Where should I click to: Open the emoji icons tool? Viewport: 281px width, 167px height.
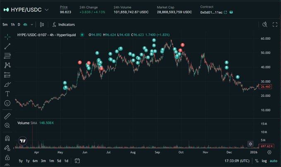pyautogui.click(x=7, y=103)
